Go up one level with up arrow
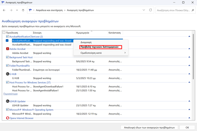Screen dimensions: 197x131 pyautogui.click(x=23, y=10)
